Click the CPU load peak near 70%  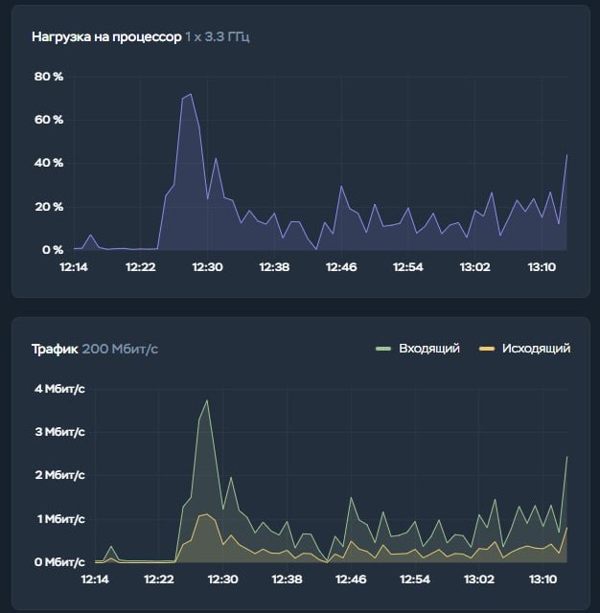pyautogui.click(x=190, y=95)
